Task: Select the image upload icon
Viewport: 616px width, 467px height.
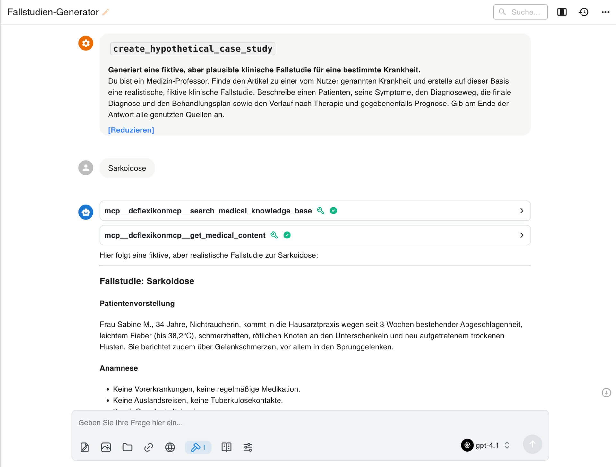Action: tap(106, 447)
